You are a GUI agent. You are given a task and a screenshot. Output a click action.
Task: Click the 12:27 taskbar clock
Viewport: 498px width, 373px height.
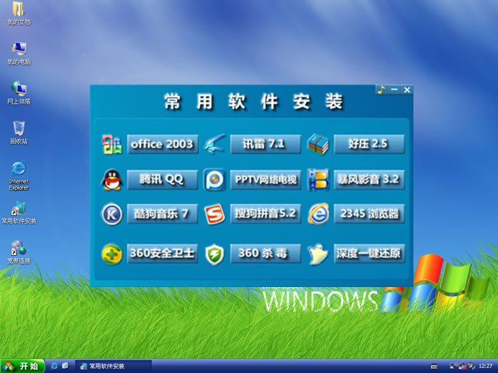485,366
